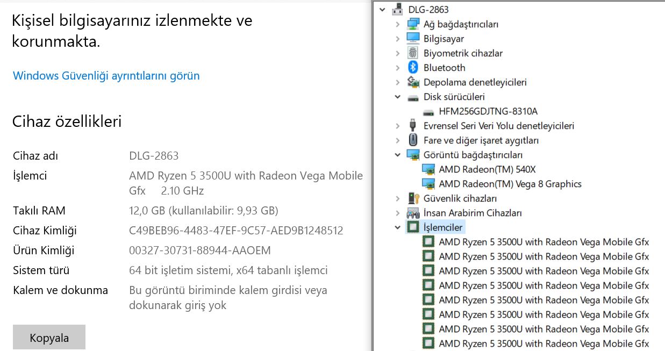Expand Depolama denetleyicileri category
Image resolution: width=665 pixels, height=351 pixels.
[397, 82]
